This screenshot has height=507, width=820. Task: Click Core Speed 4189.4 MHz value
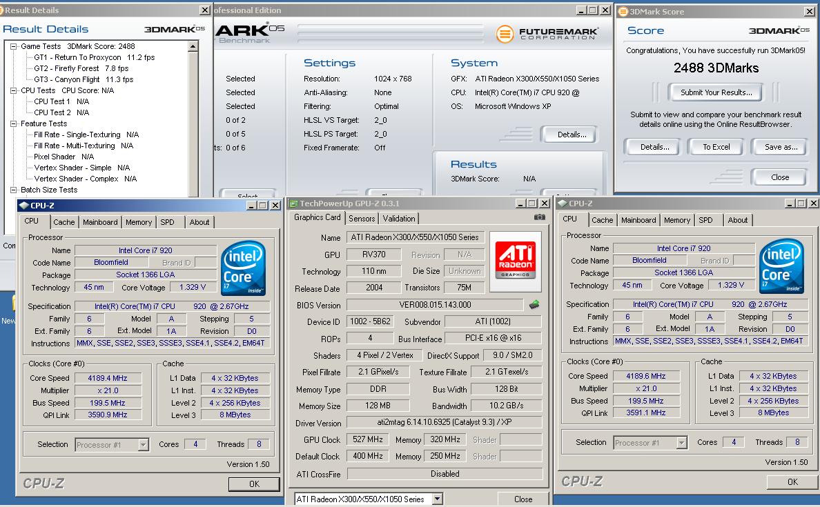pos(108,378)
